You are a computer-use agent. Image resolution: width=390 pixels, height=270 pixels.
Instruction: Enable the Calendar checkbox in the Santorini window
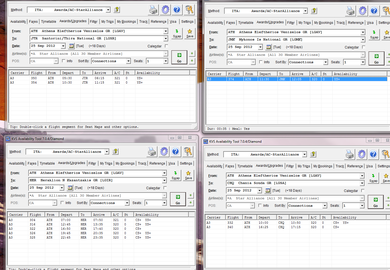tap(166, 46)
